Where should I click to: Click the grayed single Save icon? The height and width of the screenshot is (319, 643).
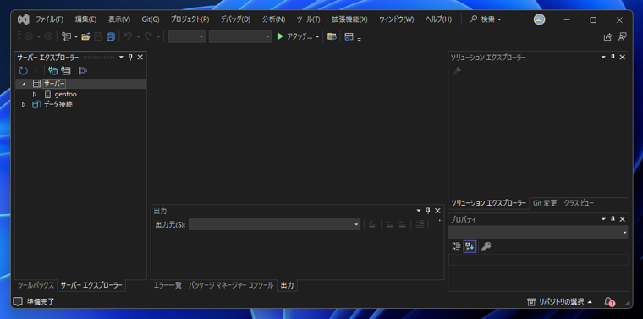(98, 36)
